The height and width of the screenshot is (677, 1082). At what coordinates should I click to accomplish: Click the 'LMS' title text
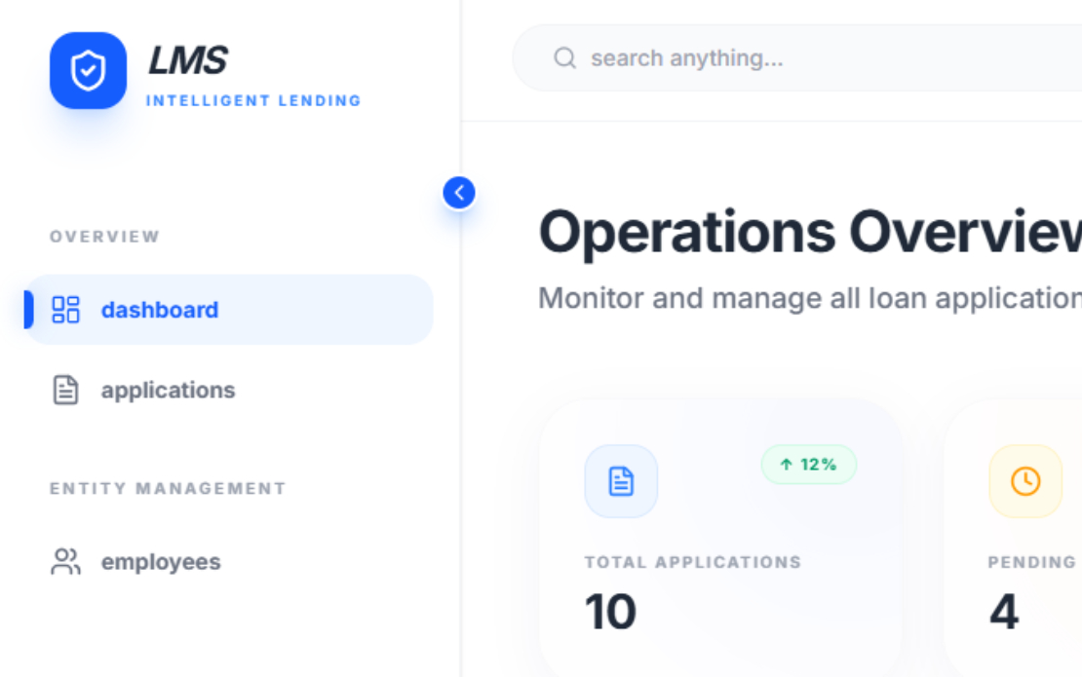(188, 60)
